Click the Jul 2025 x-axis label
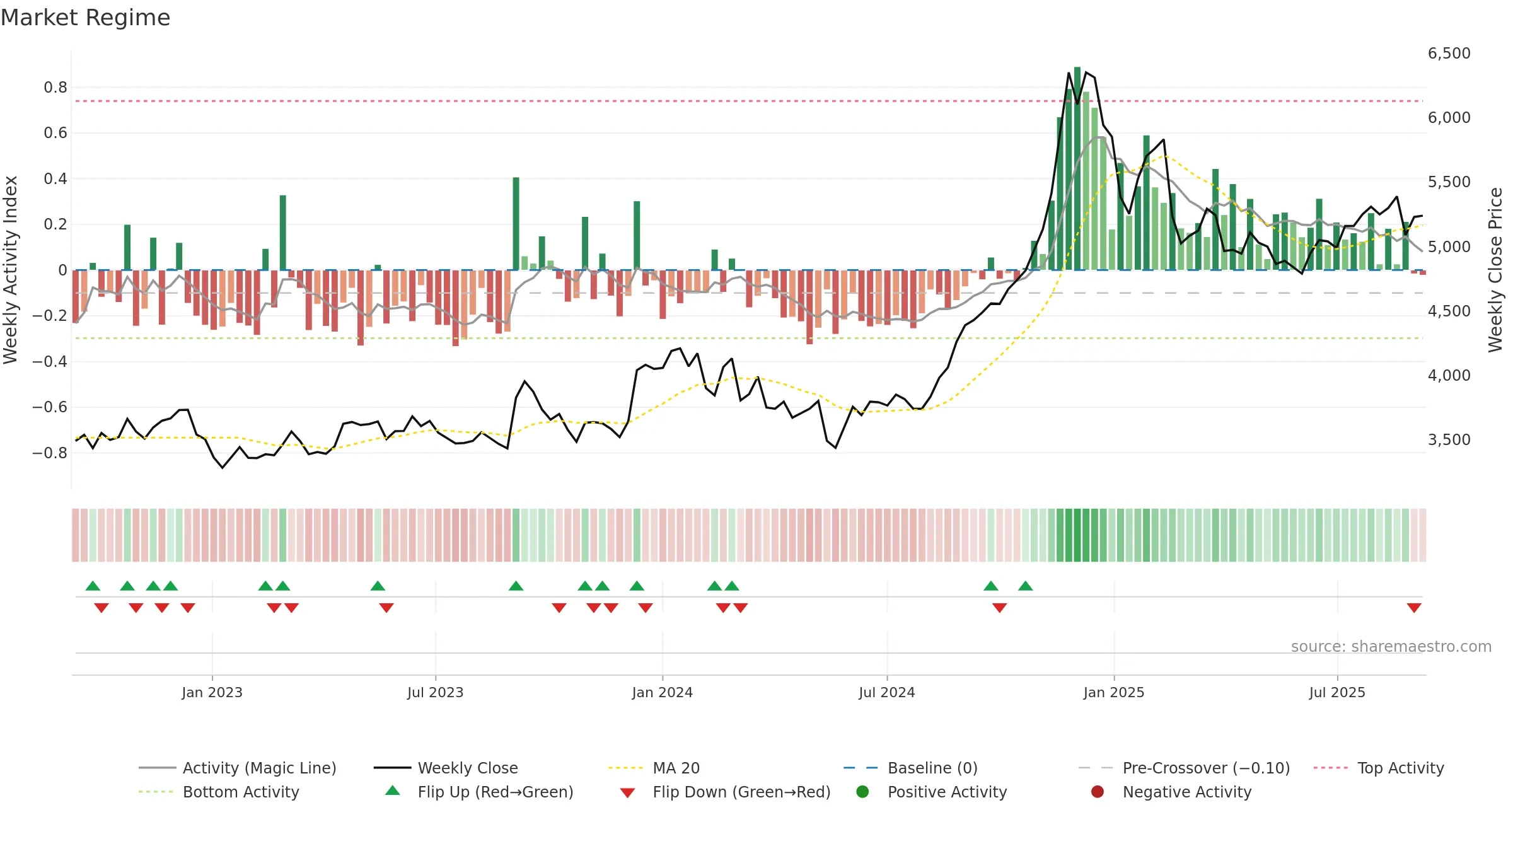1513x851 pixels. pyautogui.click(x=1337, y=692)
